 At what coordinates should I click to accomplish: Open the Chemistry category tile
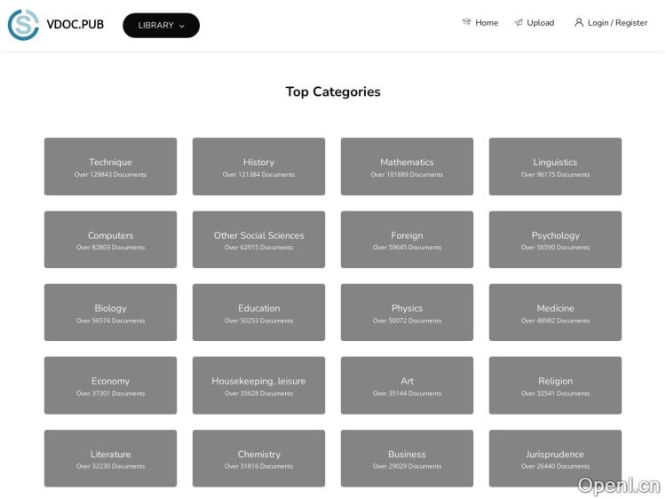(258, 458)
